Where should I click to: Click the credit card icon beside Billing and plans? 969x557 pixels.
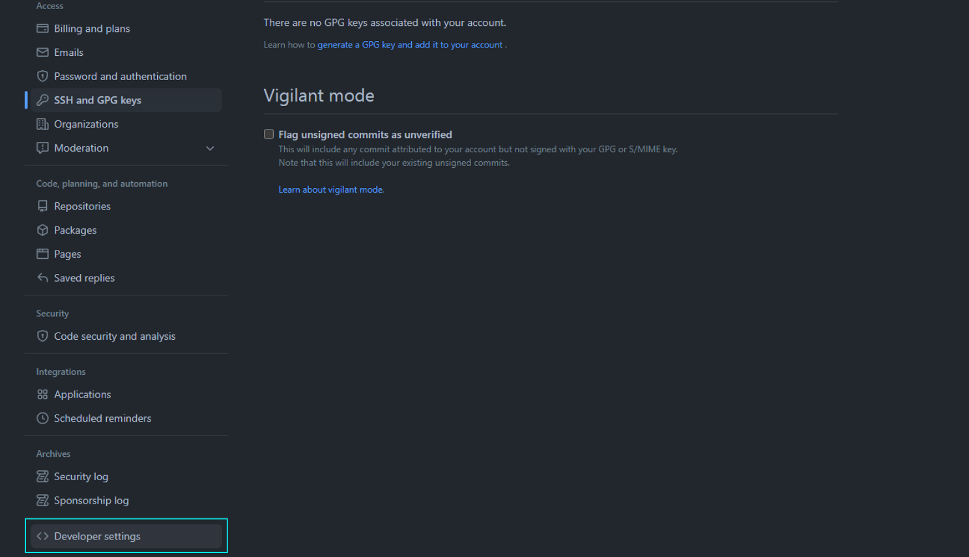[x=42, y=29]
